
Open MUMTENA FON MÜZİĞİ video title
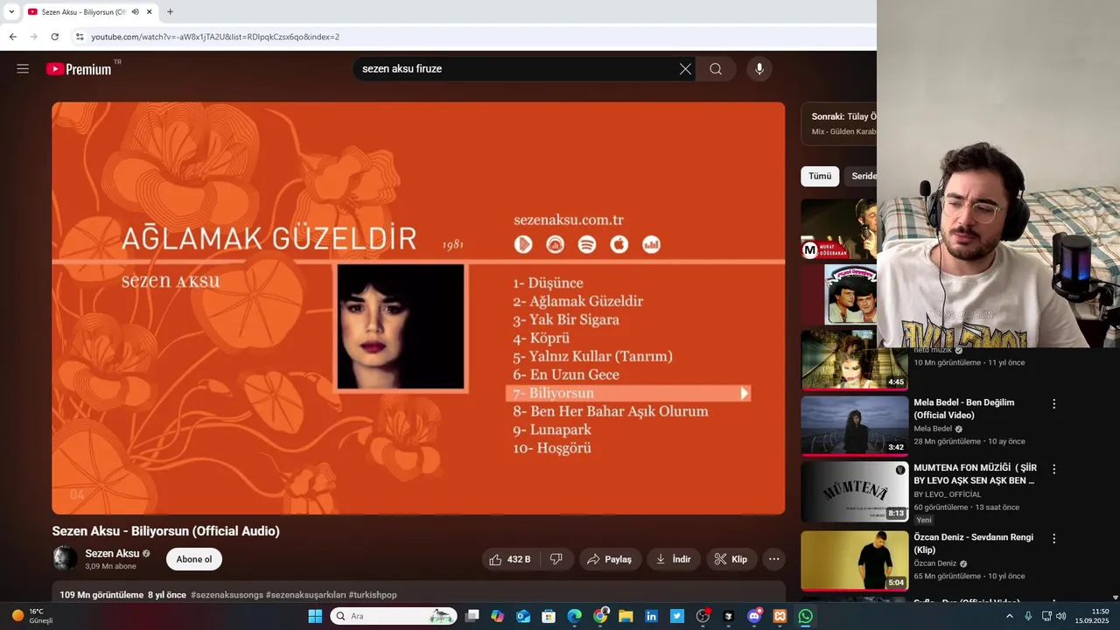coord(975,474)
